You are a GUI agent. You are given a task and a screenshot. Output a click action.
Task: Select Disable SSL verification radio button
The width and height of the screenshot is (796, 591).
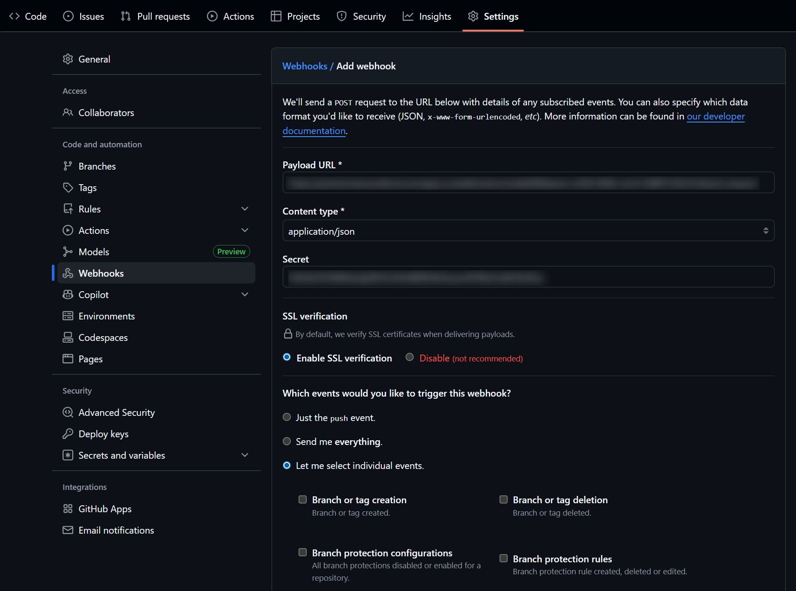coord(410,357)
